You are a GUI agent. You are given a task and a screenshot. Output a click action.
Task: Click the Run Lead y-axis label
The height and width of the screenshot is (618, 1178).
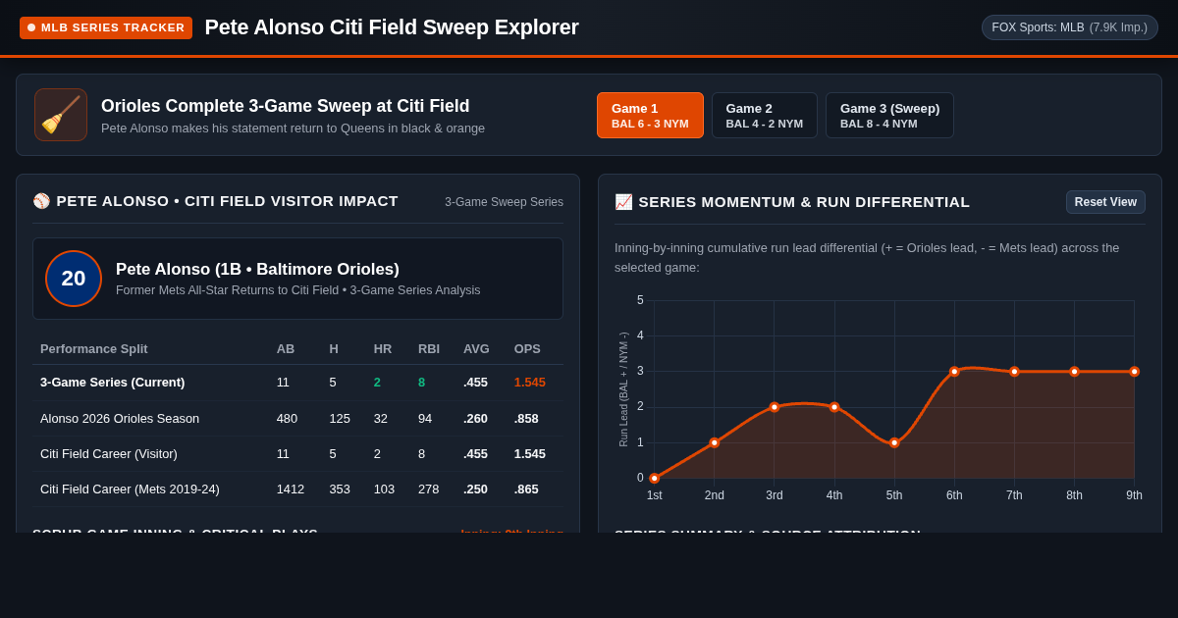pyautogui.click(x=623, y=389)
